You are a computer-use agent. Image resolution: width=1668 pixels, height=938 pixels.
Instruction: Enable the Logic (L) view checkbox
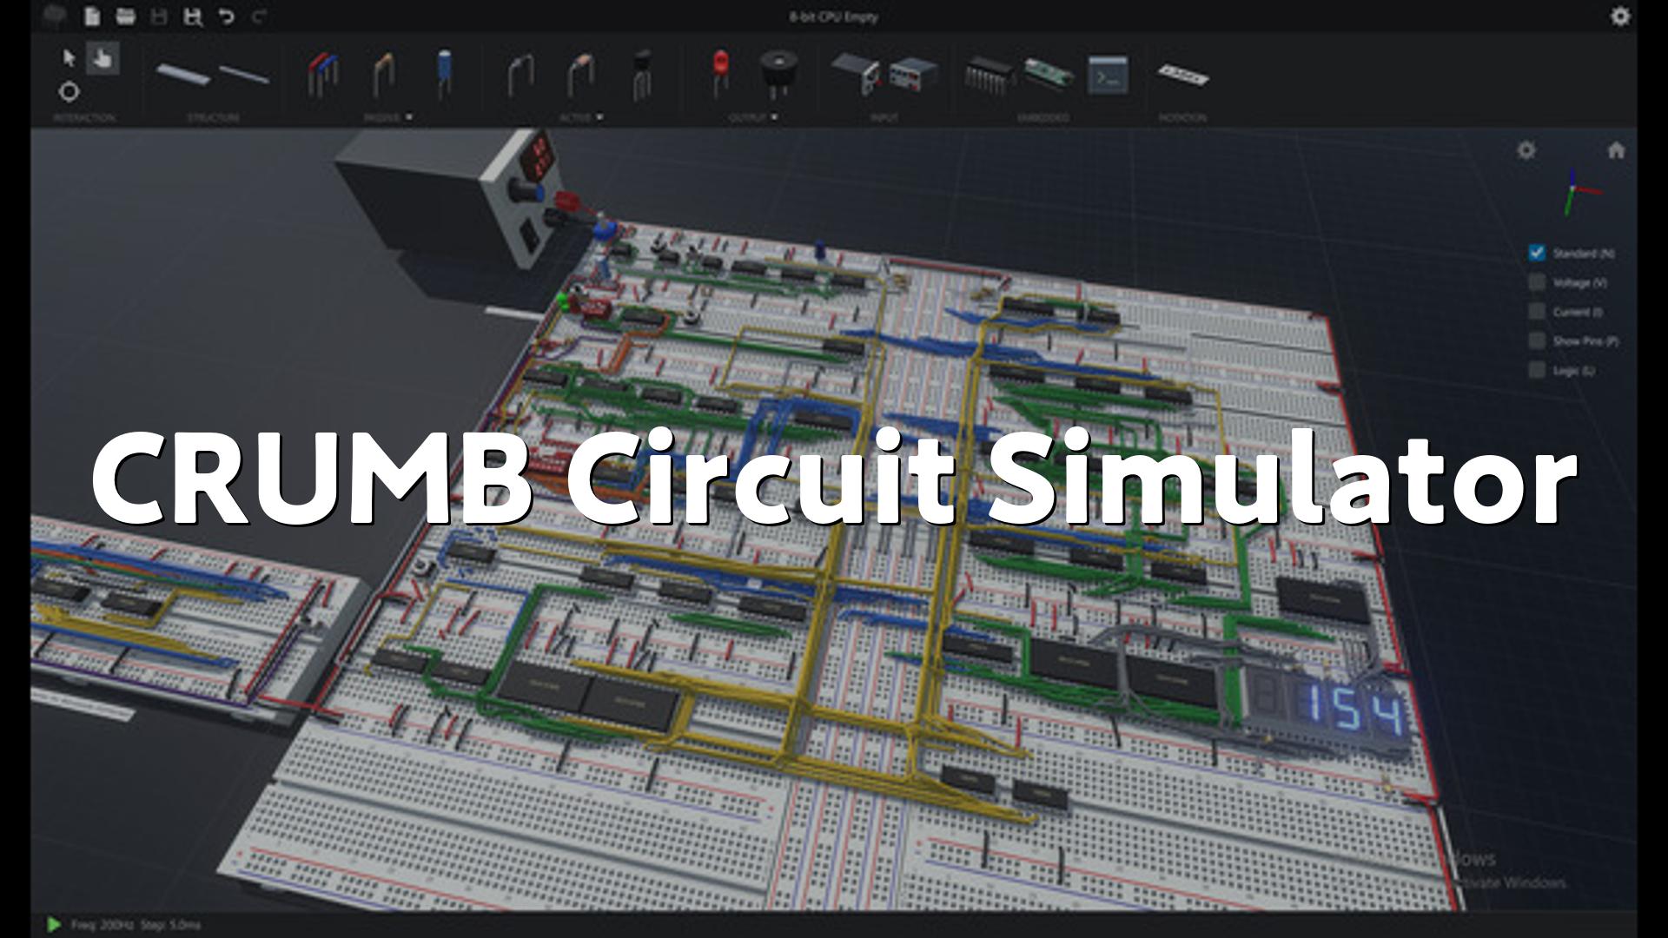1537,370
